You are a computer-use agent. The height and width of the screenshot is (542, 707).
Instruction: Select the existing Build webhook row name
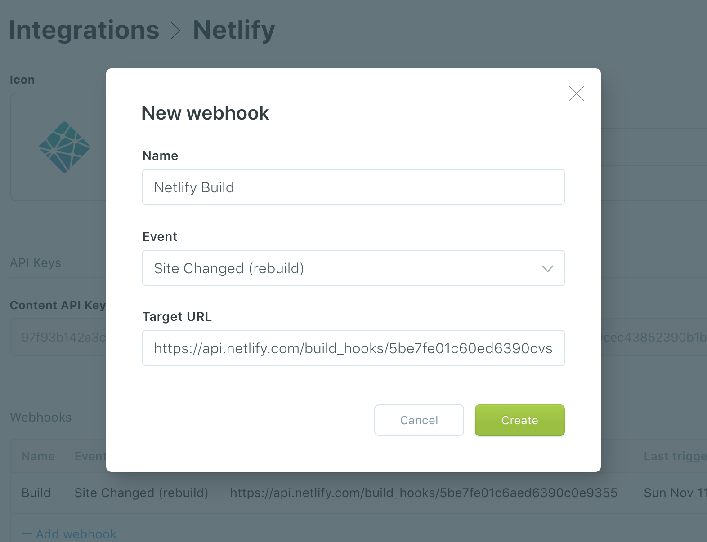(x=36, y=493)
